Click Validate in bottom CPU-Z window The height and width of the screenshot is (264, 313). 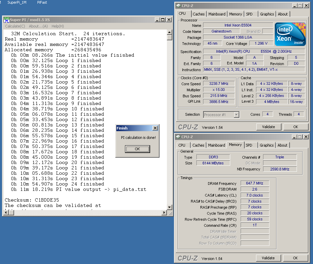pos(268,258)
